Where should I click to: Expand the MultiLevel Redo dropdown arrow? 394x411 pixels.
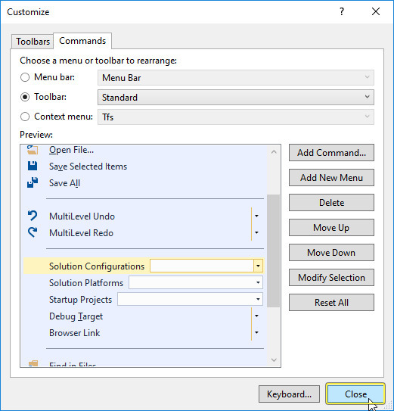coord(256,232)
